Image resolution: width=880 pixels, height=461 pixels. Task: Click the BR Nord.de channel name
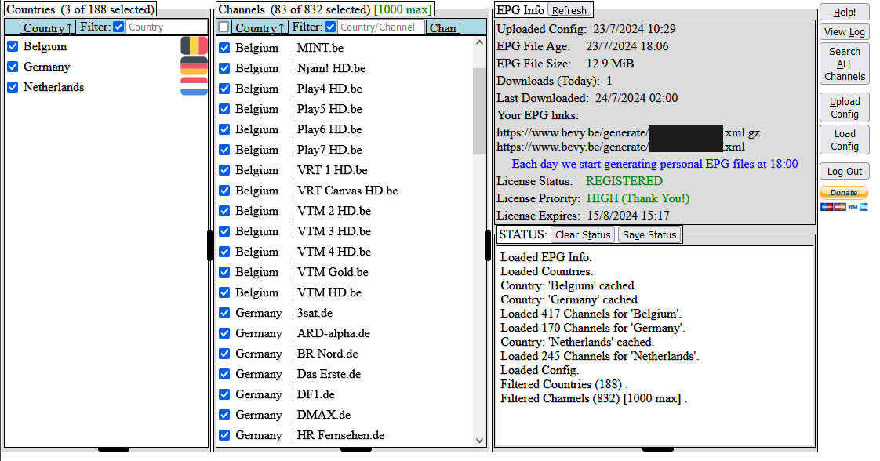click(x=327, y=354)
